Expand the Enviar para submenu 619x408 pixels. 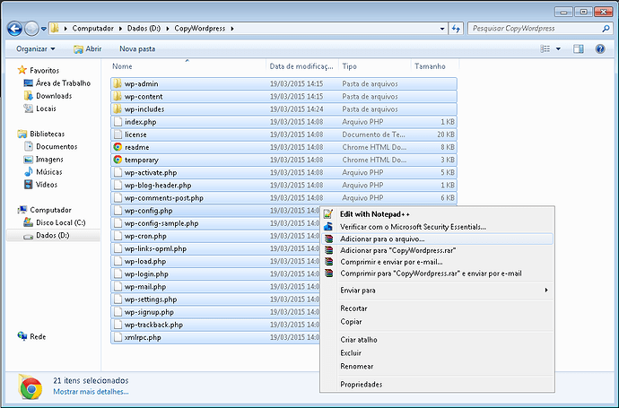[x=437, y=291]
